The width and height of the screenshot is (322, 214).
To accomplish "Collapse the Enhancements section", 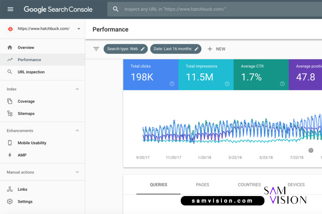I will tap(77, 131).
